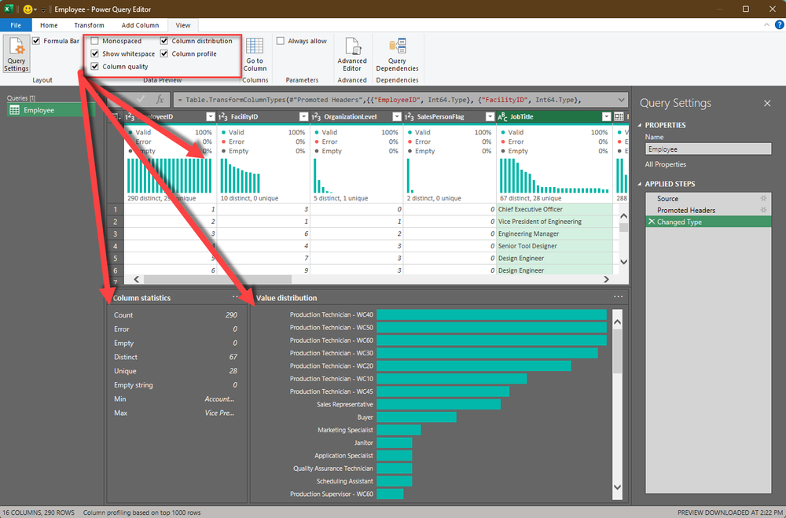Screen dimensions: 786x518
Task: Toggle the Always allow checkbox
Action: coord(281,41)
